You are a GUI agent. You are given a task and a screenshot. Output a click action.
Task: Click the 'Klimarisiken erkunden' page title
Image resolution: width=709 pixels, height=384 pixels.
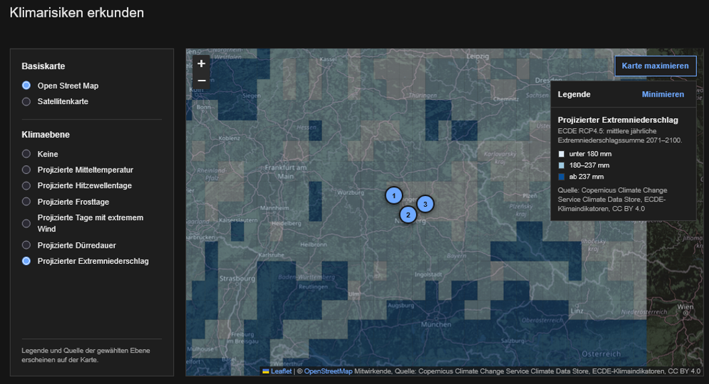click(77, 13)
